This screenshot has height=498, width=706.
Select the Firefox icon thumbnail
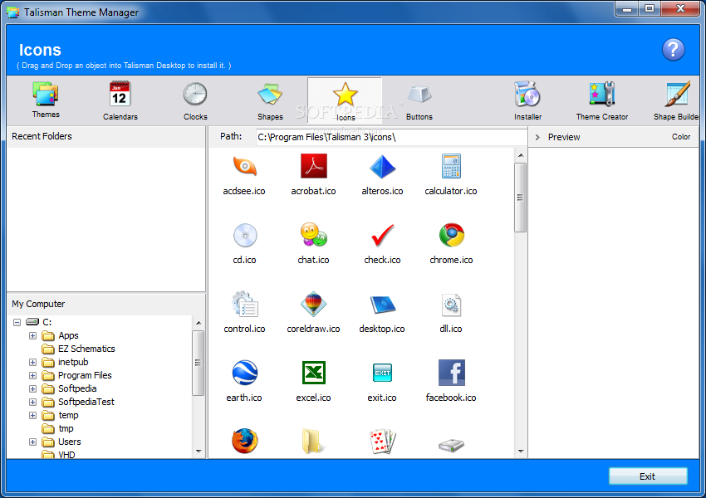(244, 441)
